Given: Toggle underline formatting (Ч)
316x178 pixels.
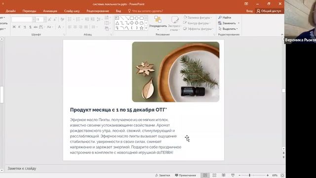Looking at the screenshot, I should (x=25, y=27).
